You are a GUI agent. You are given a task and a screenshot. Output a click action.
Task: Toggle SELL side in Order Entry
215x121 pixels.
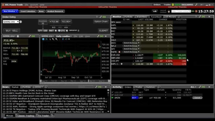[x=15, y=31]
